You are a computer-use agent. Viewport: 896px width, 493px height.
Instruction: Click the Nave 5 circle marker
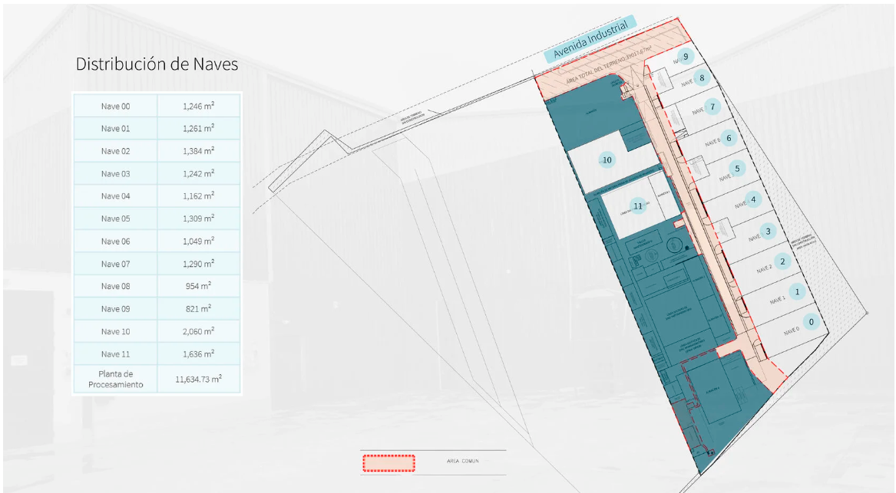(x=737, y=169)
